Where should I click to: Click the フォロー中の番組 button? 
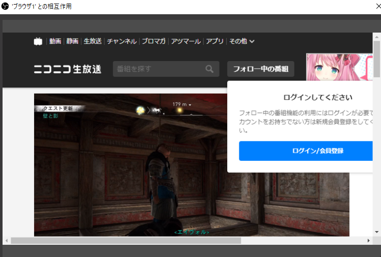point(261,69)
